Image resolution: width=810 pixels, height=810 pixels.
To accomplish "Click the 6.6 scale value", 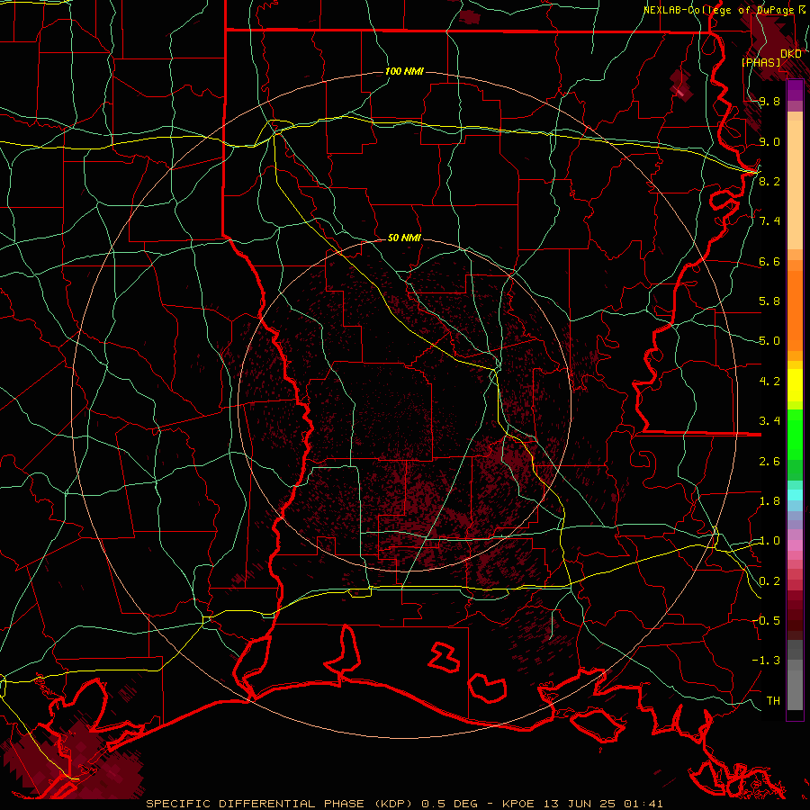I will (769, 261).
